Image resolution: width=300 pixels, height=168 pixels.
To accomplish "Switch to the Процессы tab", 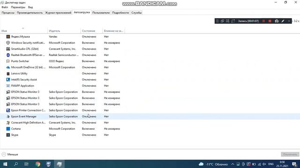I will tap(8, 13).
